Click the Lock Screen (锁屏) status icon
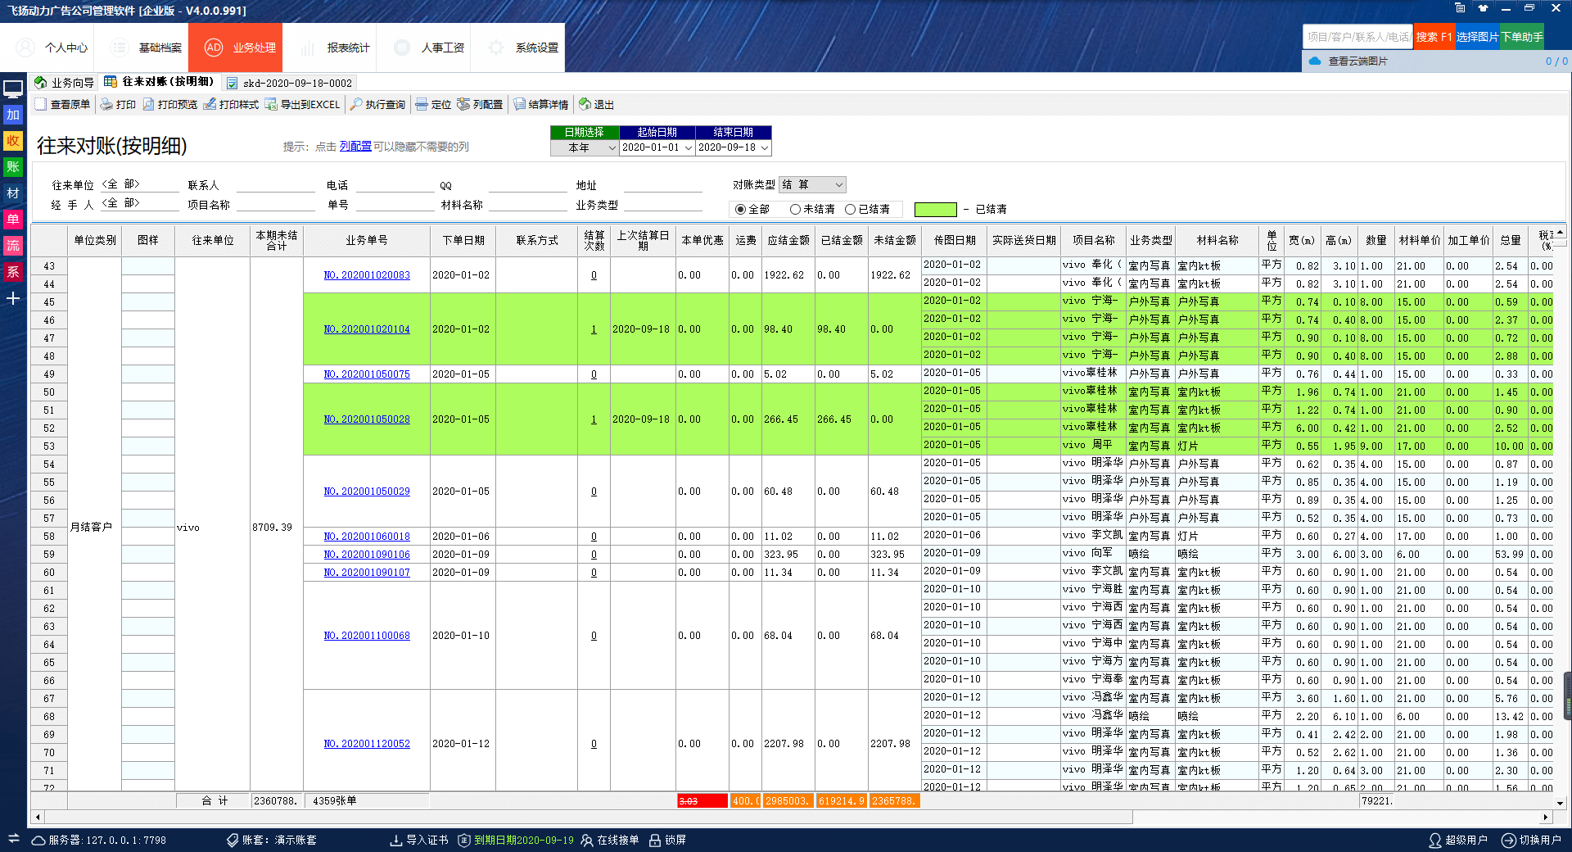The width and height of the screenshot is (1572, 852). (x=655, y=840)
